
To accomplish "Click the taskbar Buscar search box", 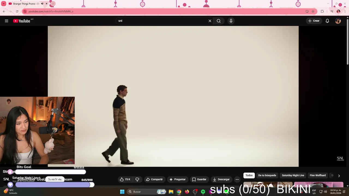I will tap(147, 192).
